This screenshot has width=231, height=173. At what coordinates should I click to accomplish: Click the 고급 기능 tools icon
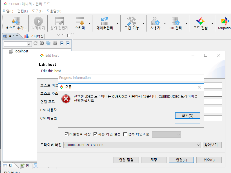pos(132,21)
